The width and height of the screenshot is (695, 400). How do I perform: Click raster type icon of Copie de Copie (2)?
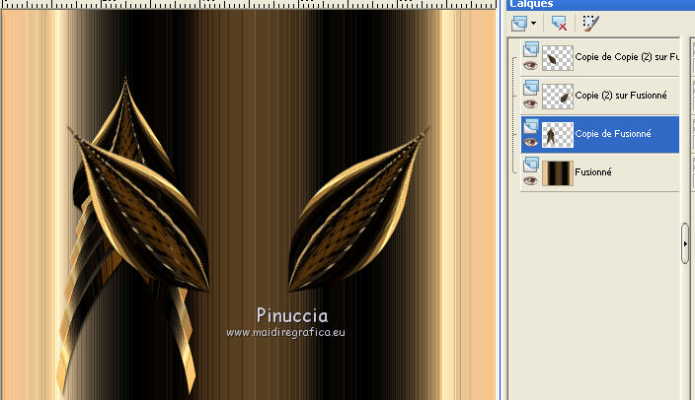pyautogui.click(x=531, y=49)
